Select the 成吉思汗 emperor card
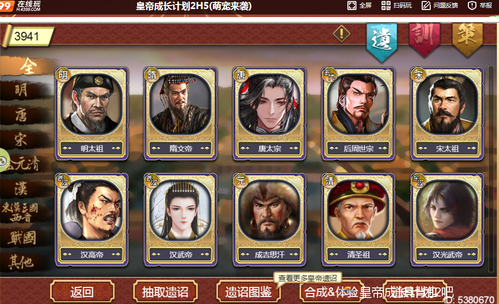The height and width of the screenshot is (304, 499). (269, 220)
